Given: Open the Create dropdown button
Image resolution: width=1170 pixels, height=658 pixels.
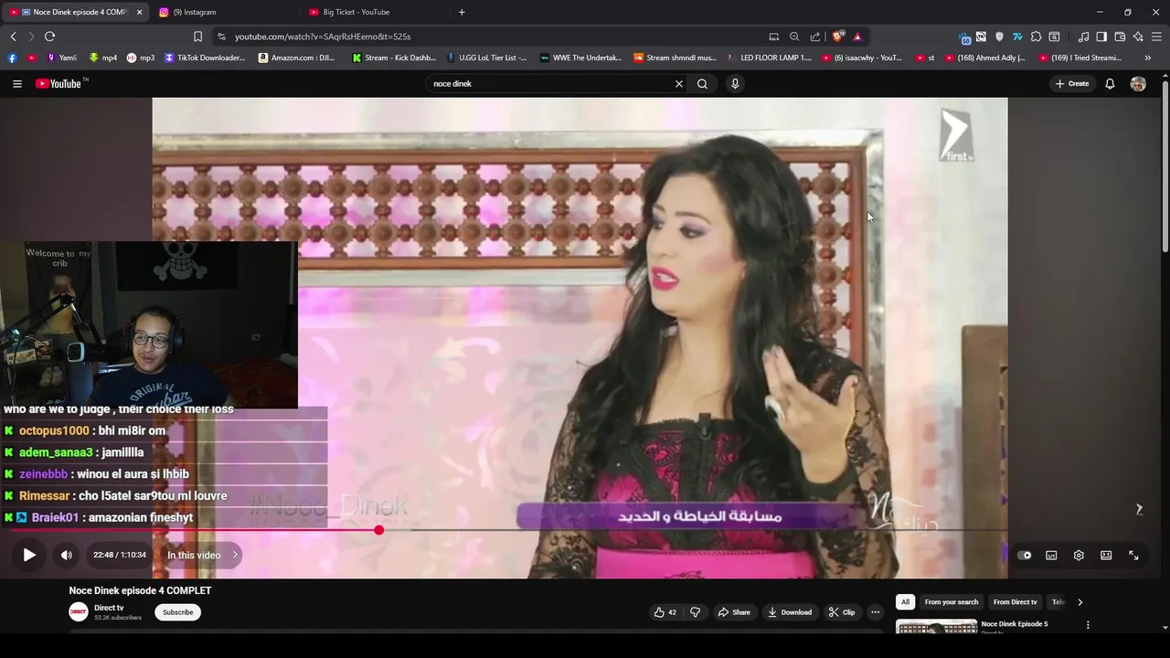Looking at the screenshot, I should pos(1072,83).
